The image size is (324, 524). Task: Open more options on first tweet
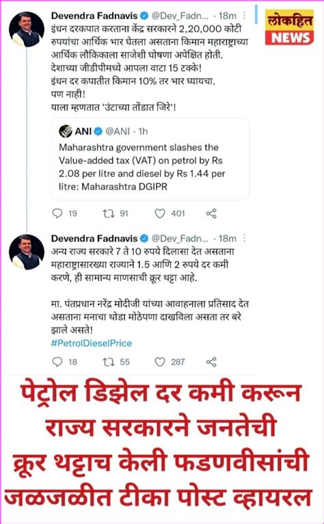pyautogui.click(x=245, y=16)
